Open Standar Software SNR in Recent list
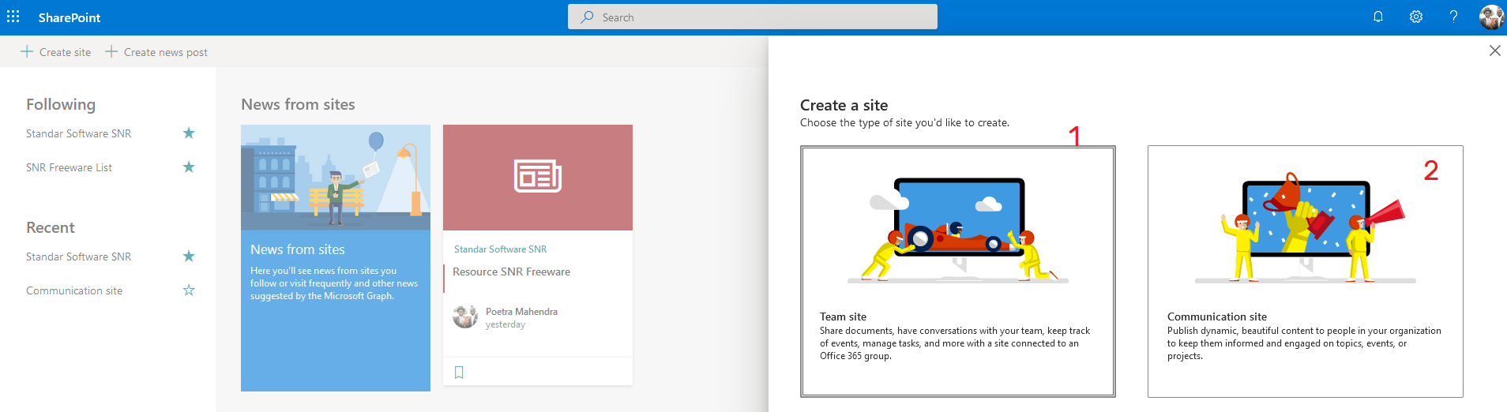The width and height of the screenshot is (1507, 412). pyautogui.click(x=78, y=257)
